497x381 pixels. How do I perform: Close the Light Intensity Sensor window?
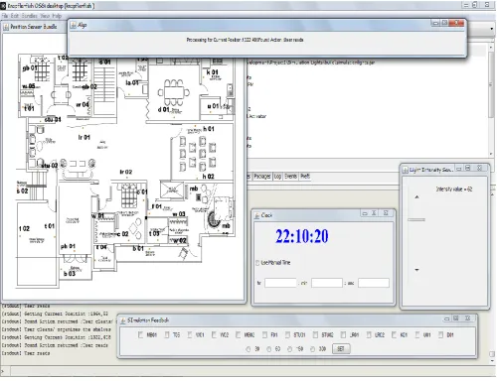(x=479, y=168)
